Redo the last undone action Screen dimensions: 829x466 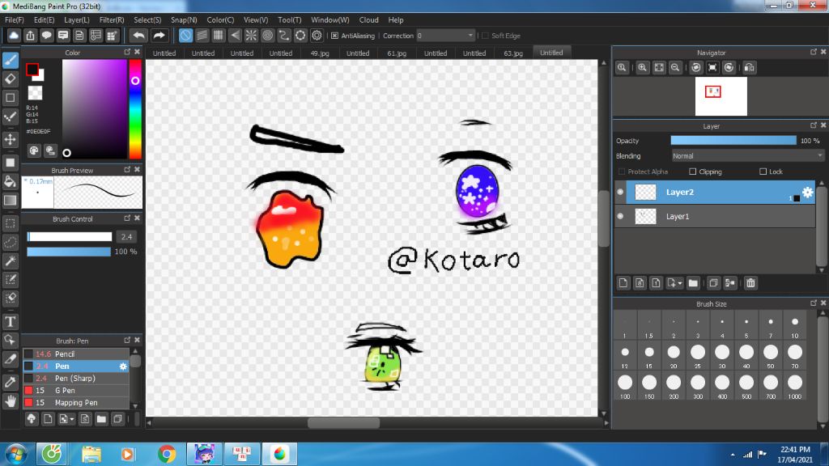(159, 36)
